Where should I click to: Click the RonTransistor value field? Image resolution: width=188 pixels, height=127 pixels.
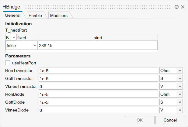(98, 70)
